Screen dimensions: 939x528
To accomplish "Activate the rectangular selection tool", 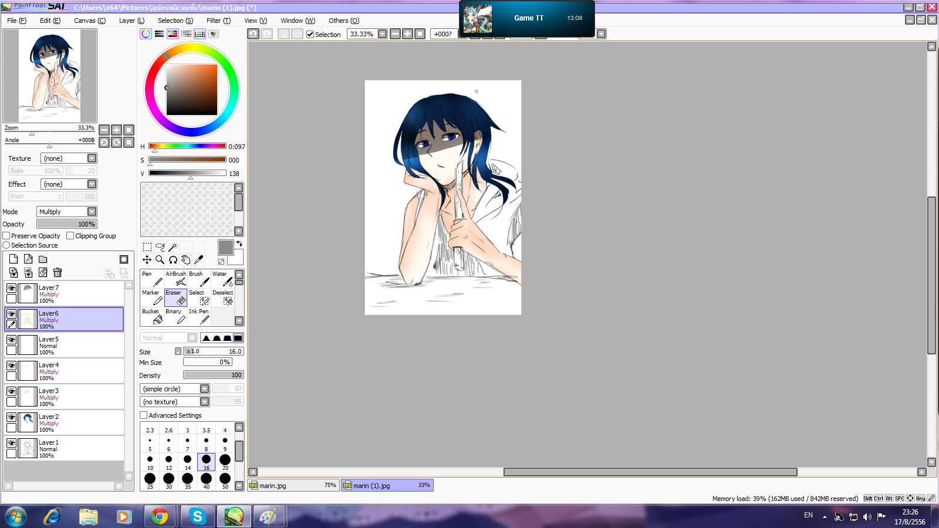I will (147, 247).
